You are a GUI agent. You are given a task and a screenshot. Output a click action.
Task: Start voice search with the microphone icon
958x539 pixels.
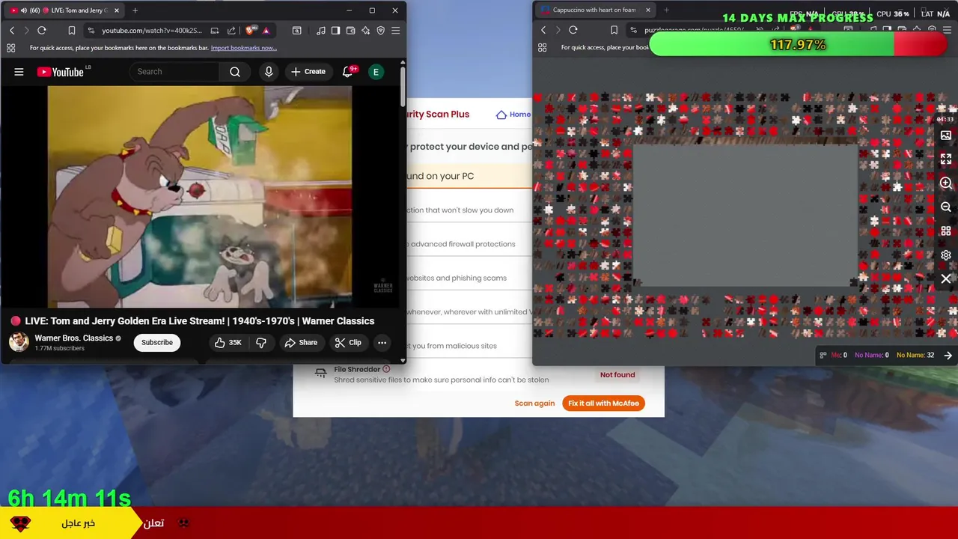click(x=269, y=72)
